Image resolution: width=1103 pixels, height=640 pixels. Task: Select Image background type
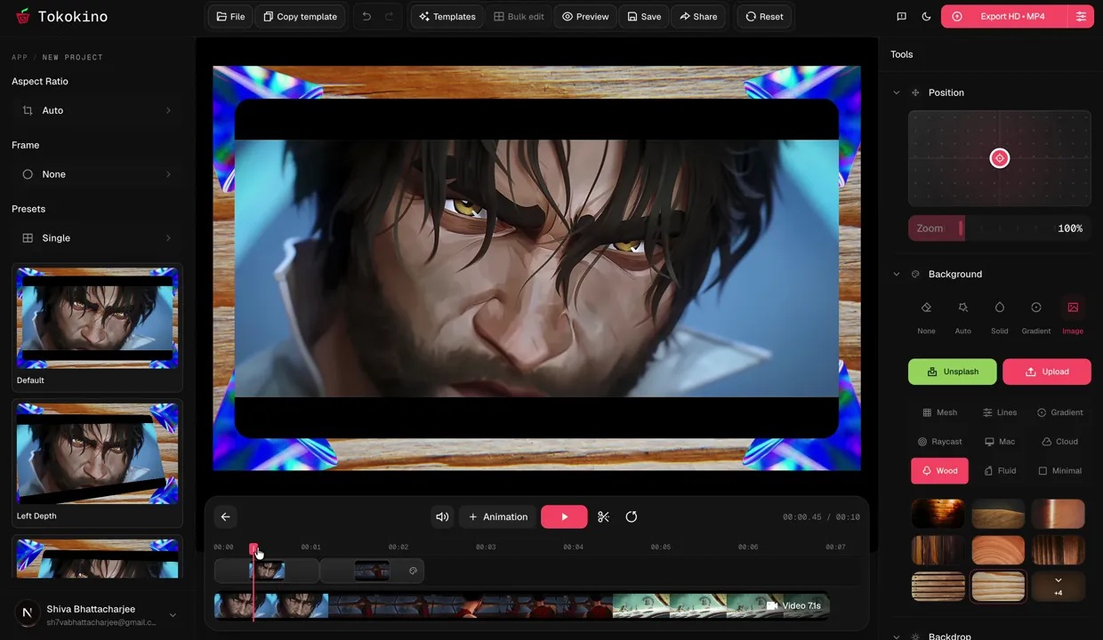[1073, 316]
